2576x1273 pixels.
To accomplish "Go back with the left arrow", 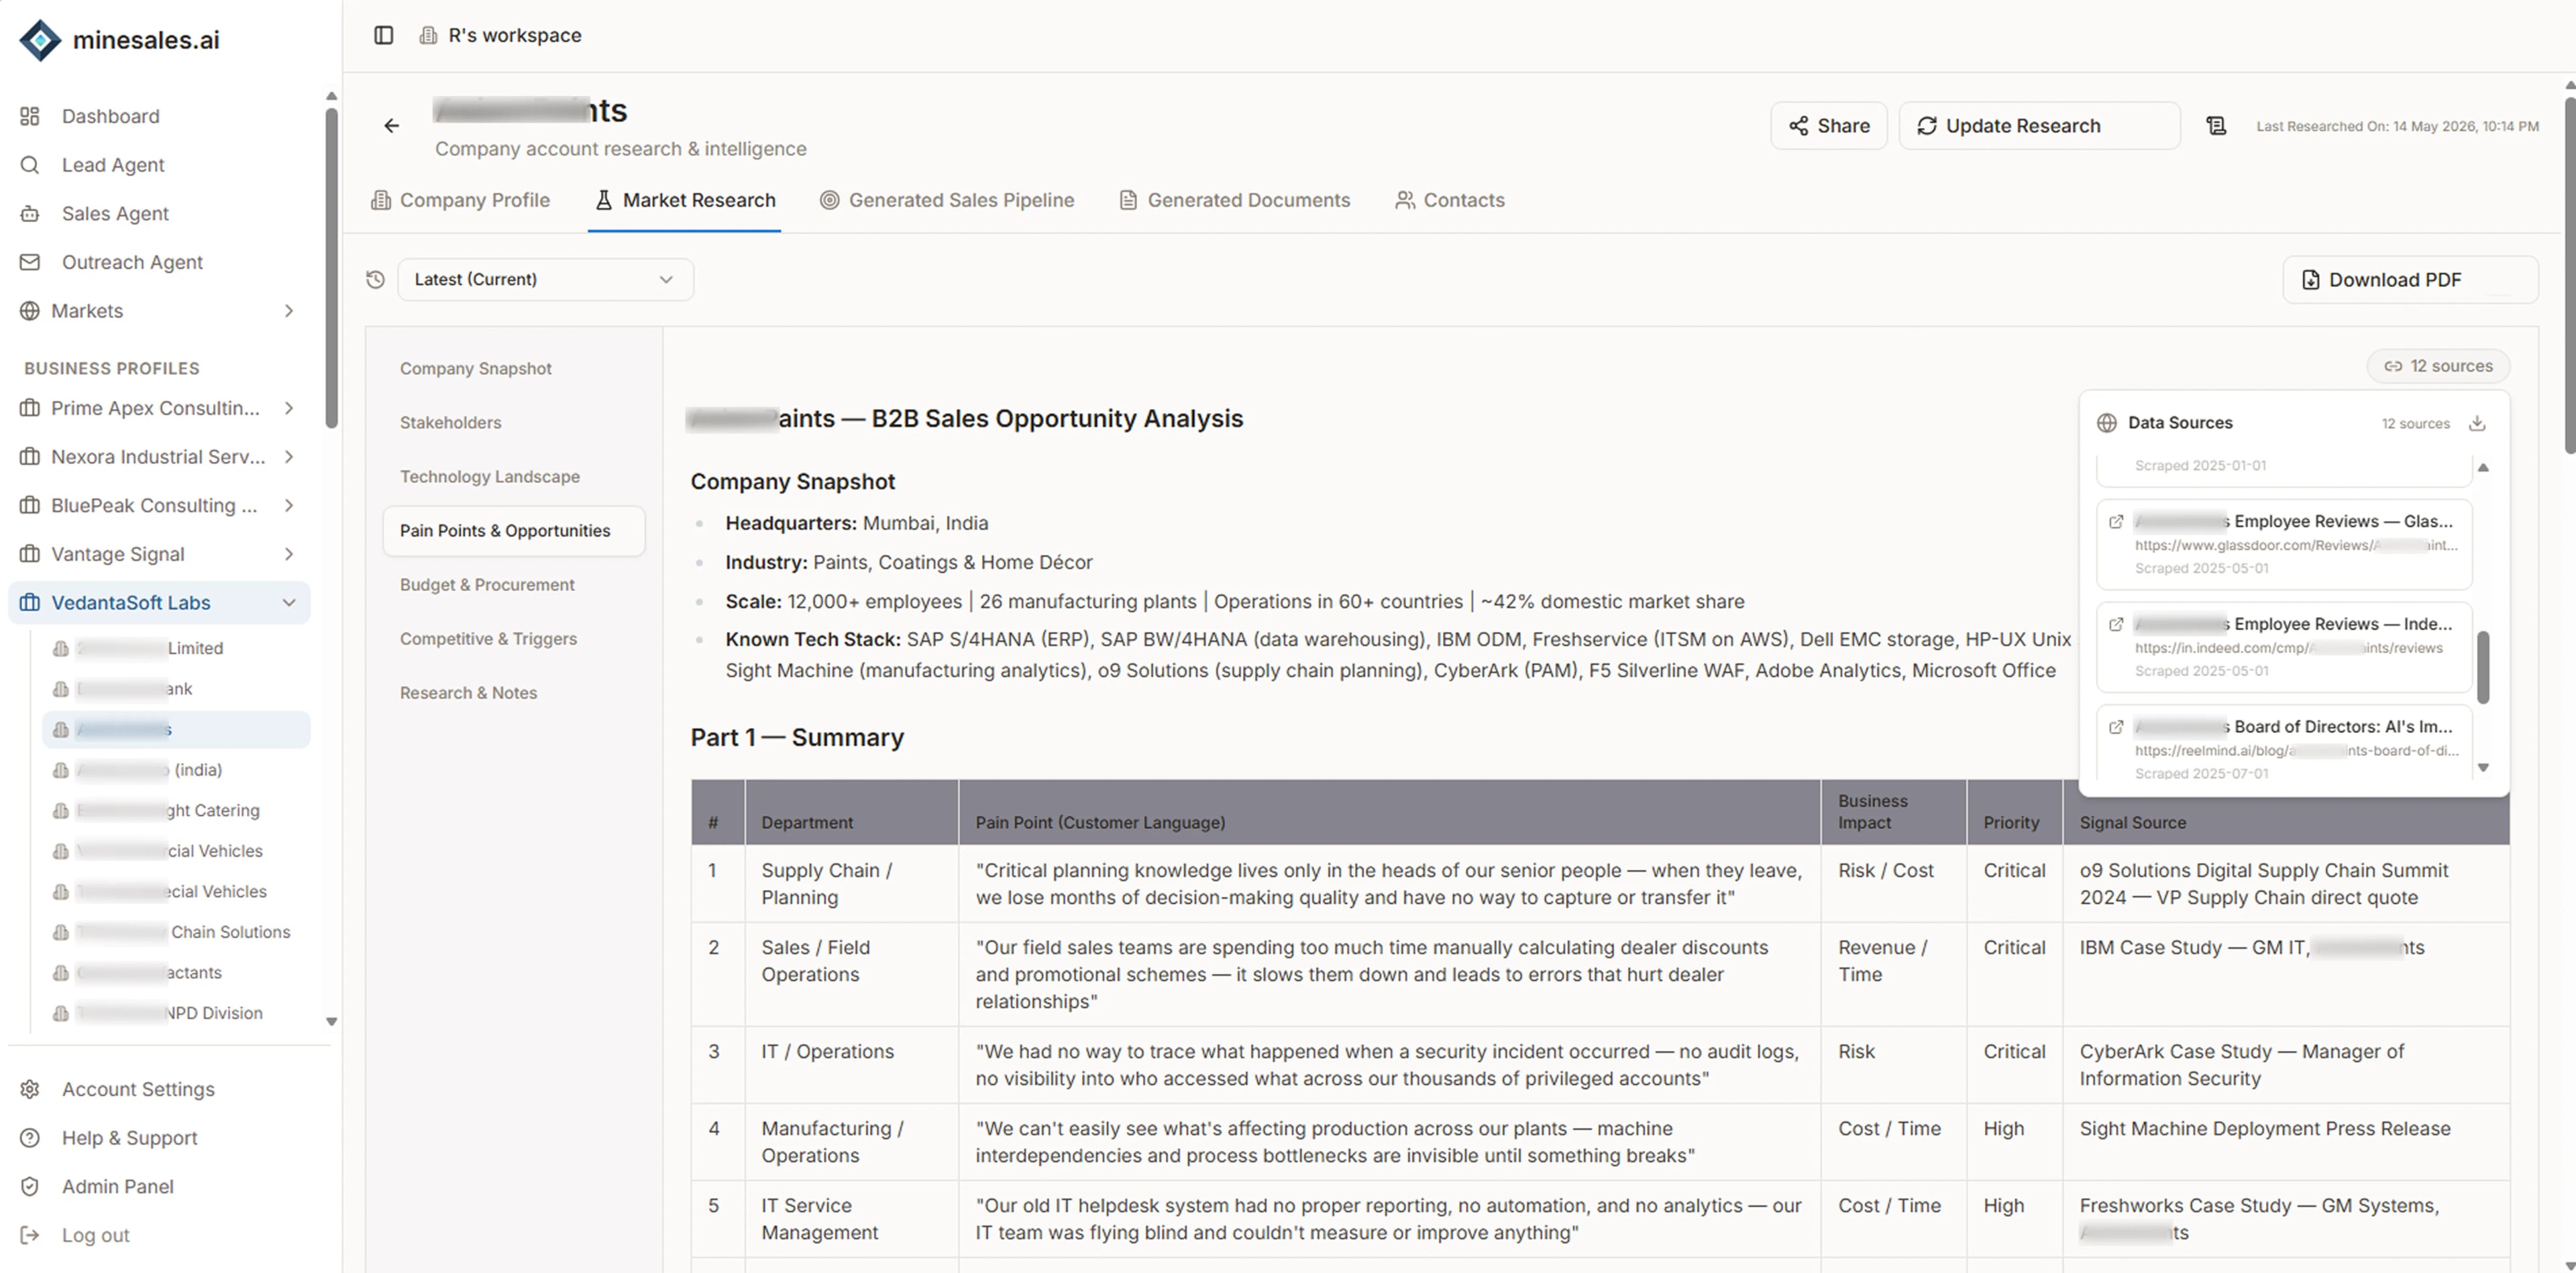I will tap(392, 126).
